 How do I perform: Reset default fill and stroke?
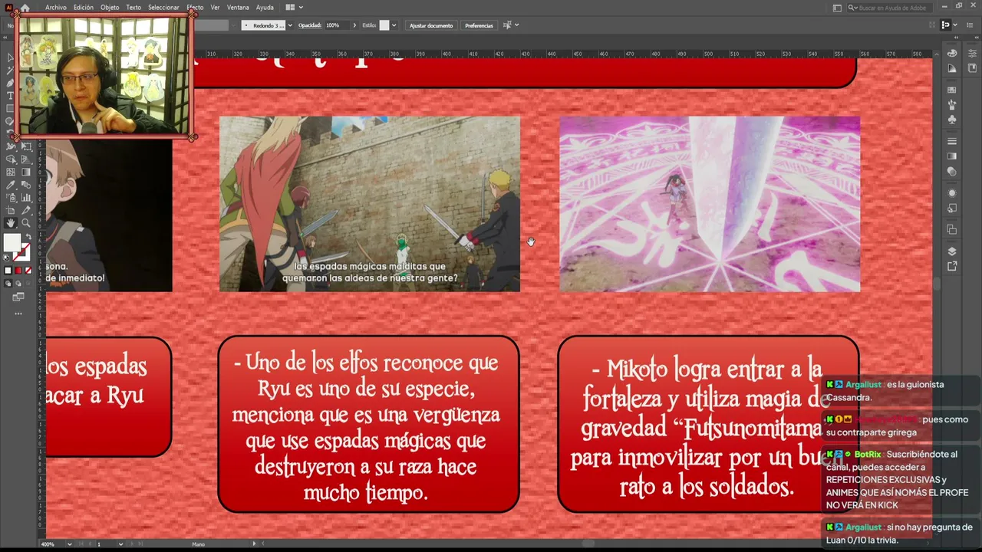click(8, 258)
